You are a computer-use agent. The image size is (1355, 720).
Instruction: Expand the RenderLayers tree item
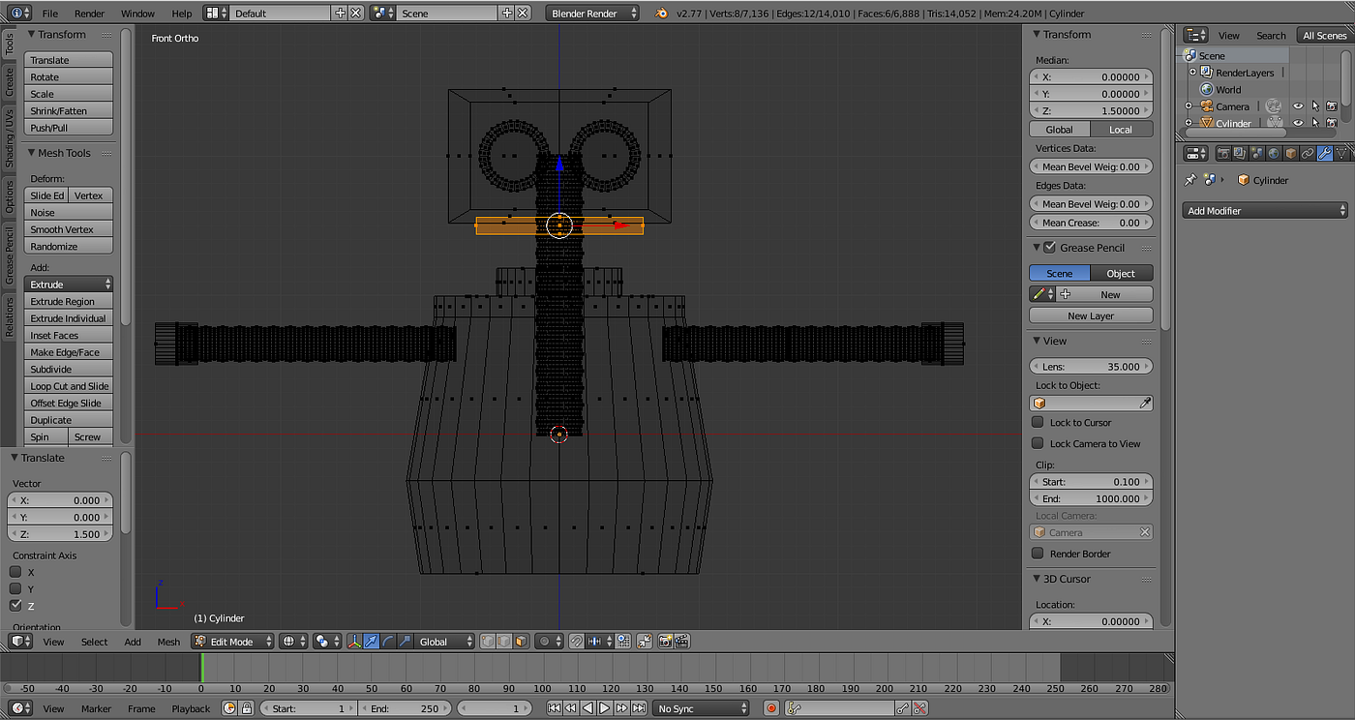click(x=1192, y=73)
